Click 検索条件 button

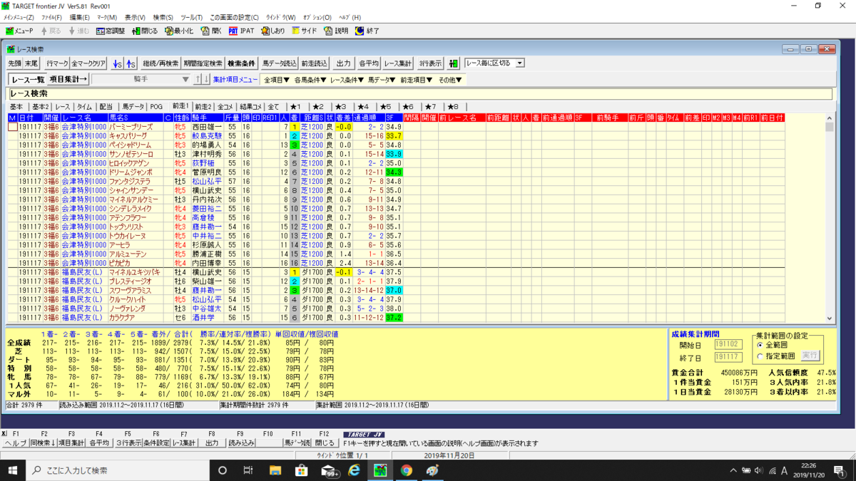click(242, 63)
